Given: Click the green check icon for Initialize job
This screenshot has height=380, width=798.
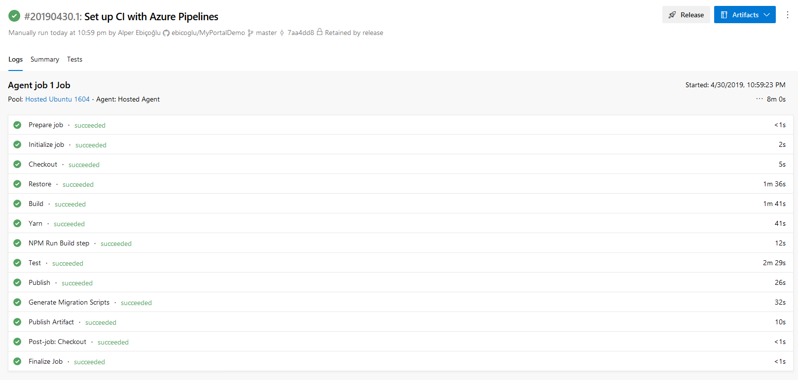Looking at the screenshot, I should [17, 144].
